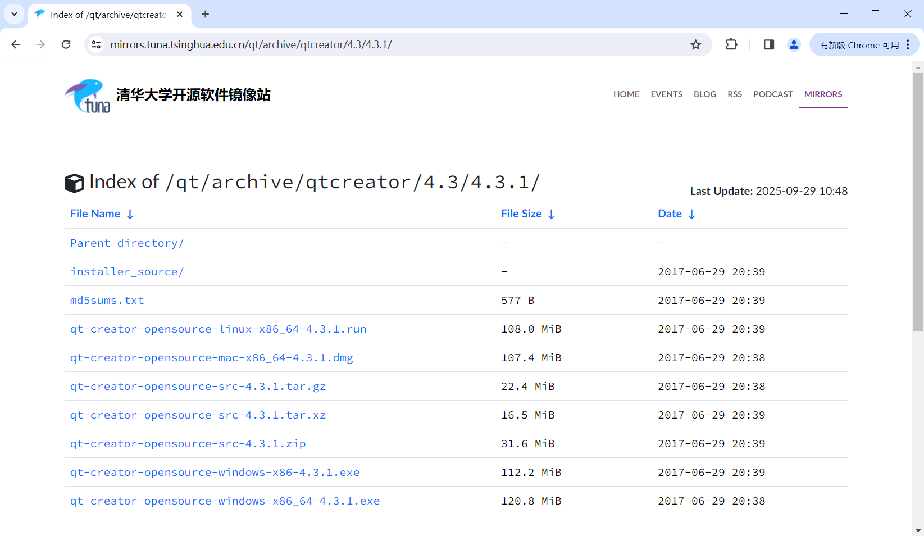Select the Index of /qt/archive/qtcreator/4.3/4.3.1/ heading
This screenshot has height=536, width=924.
tap(315, 182)
